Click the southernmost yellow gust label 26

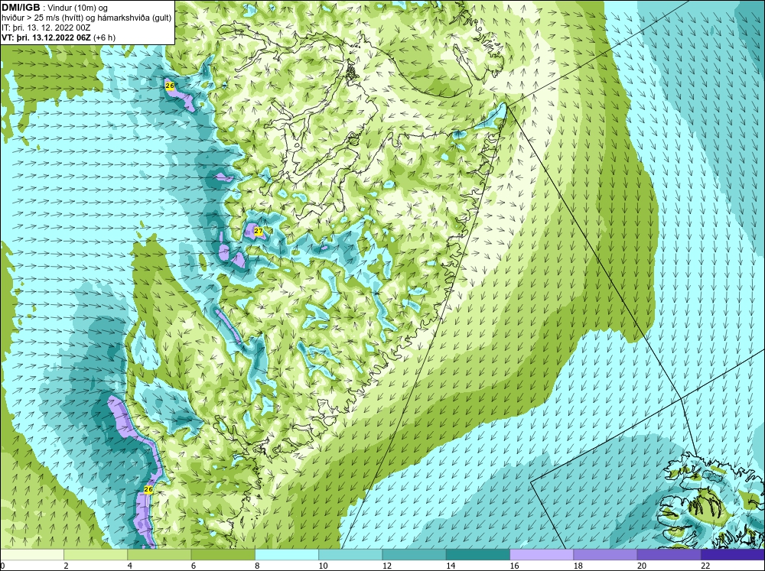click(148, 489)
